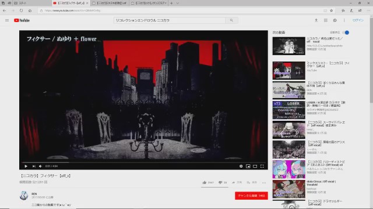Open YouTube hamburger guide menu
This screenshot has height=209, width=373.
point(7,20)
